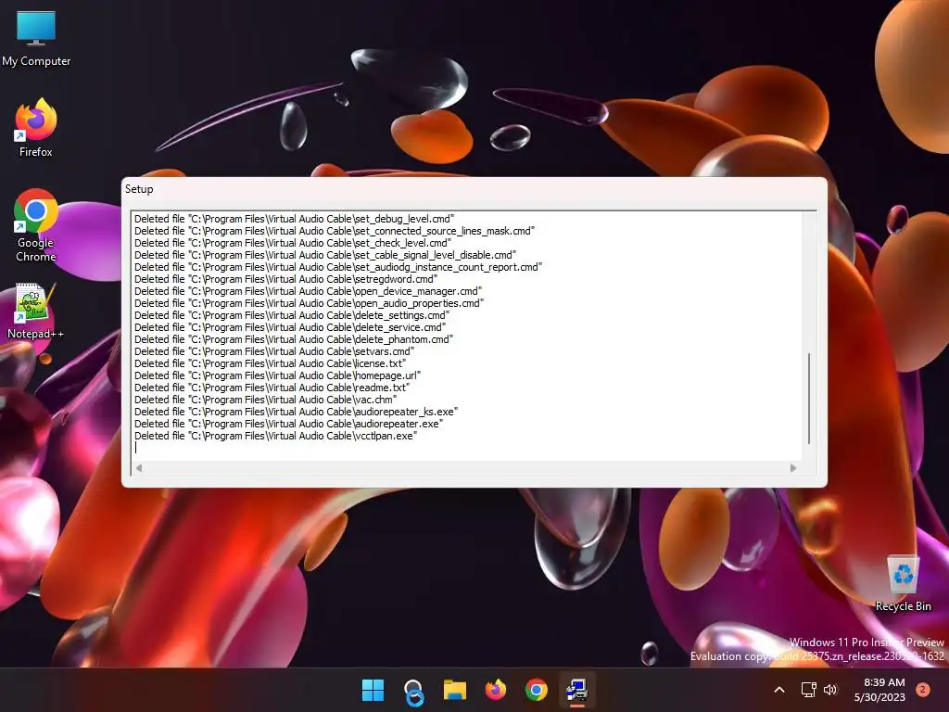The image size is (949, 712).
Task: Click the log line for set_debug_level.cmd
Action: pos(294,219)
